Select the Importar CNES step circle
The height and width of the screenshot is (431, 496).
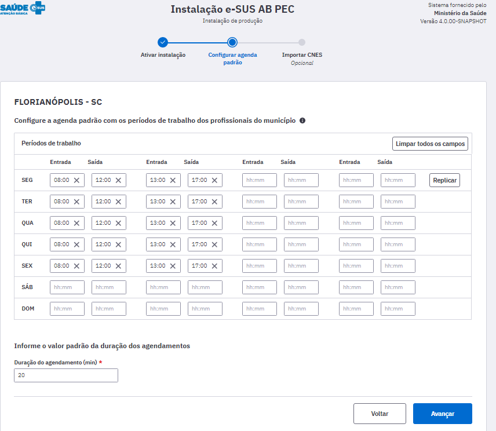(x=302, y=42)
